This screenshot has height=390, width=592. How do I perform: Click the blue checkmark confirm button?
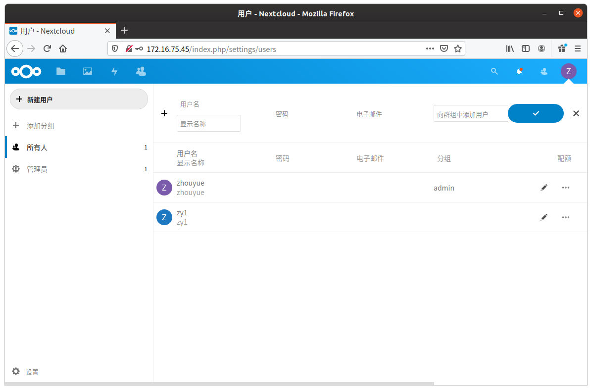(x=535, y=113)
